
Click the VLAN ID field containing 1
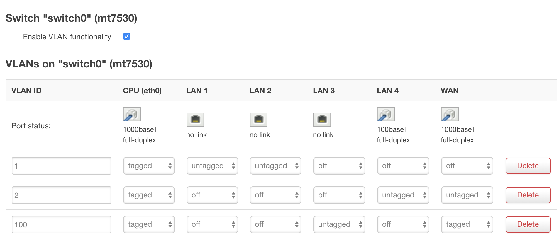pos(62,166)
